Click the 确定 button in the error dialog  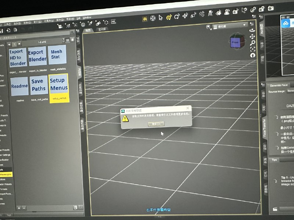(x=156, y=124)
